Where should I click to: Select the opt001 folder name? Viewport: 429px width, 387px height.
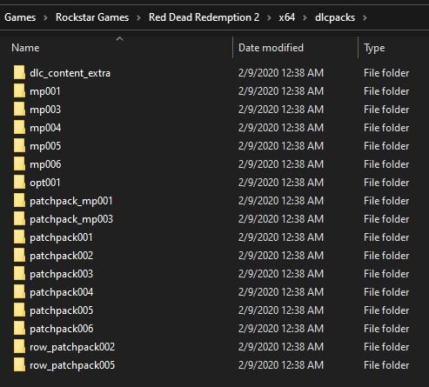(45, 183)
